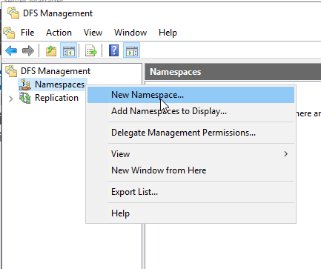The height and width of the screenshot is (269, 321).
Task: Toggle the Show/Hide Console Tree icon
Action: coord(69,50)
